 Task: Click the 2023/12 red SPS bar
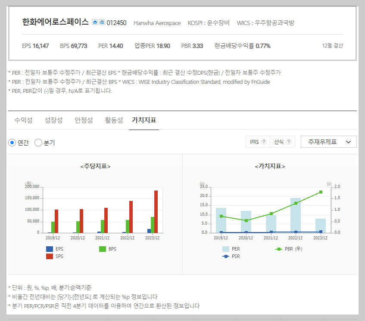(x=156, y=212)
